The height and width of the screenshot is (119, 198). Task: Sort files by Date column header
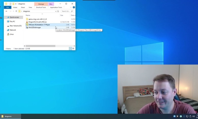click(x=73, y=15)
